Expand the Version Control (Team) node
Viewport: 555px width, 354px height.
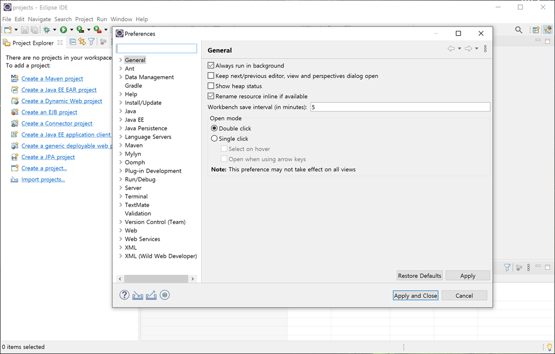coord(121,222)
